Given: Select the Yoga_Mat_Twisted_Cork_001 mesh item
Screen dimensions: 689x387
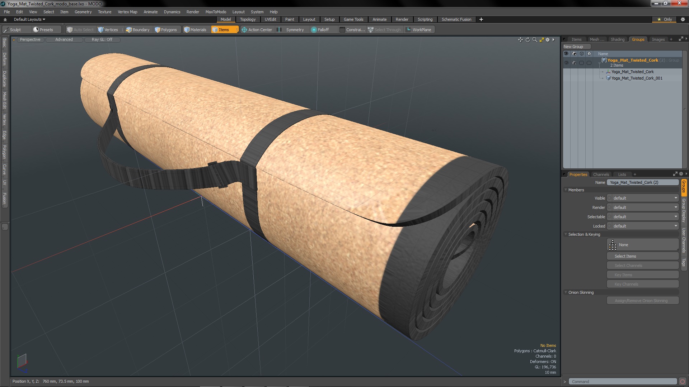Looking at the screenshot, I should click(x=637, y=78).
